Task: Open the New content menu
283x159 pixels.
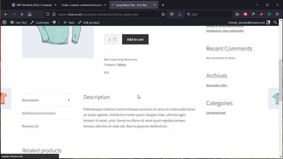Action: click(69, 23)
